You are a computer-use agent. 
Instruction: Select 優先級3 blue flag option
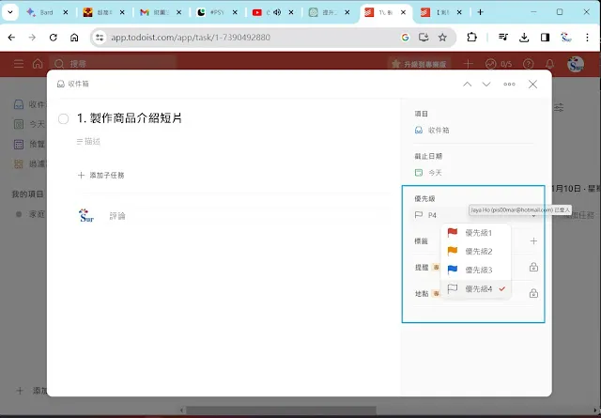(x=476, y=270)
